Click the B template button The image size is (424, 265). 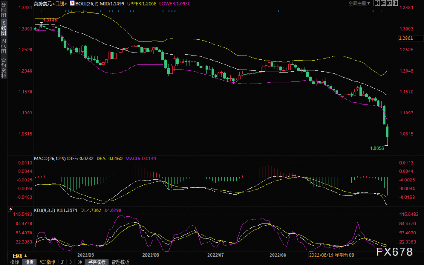[70, 262]
